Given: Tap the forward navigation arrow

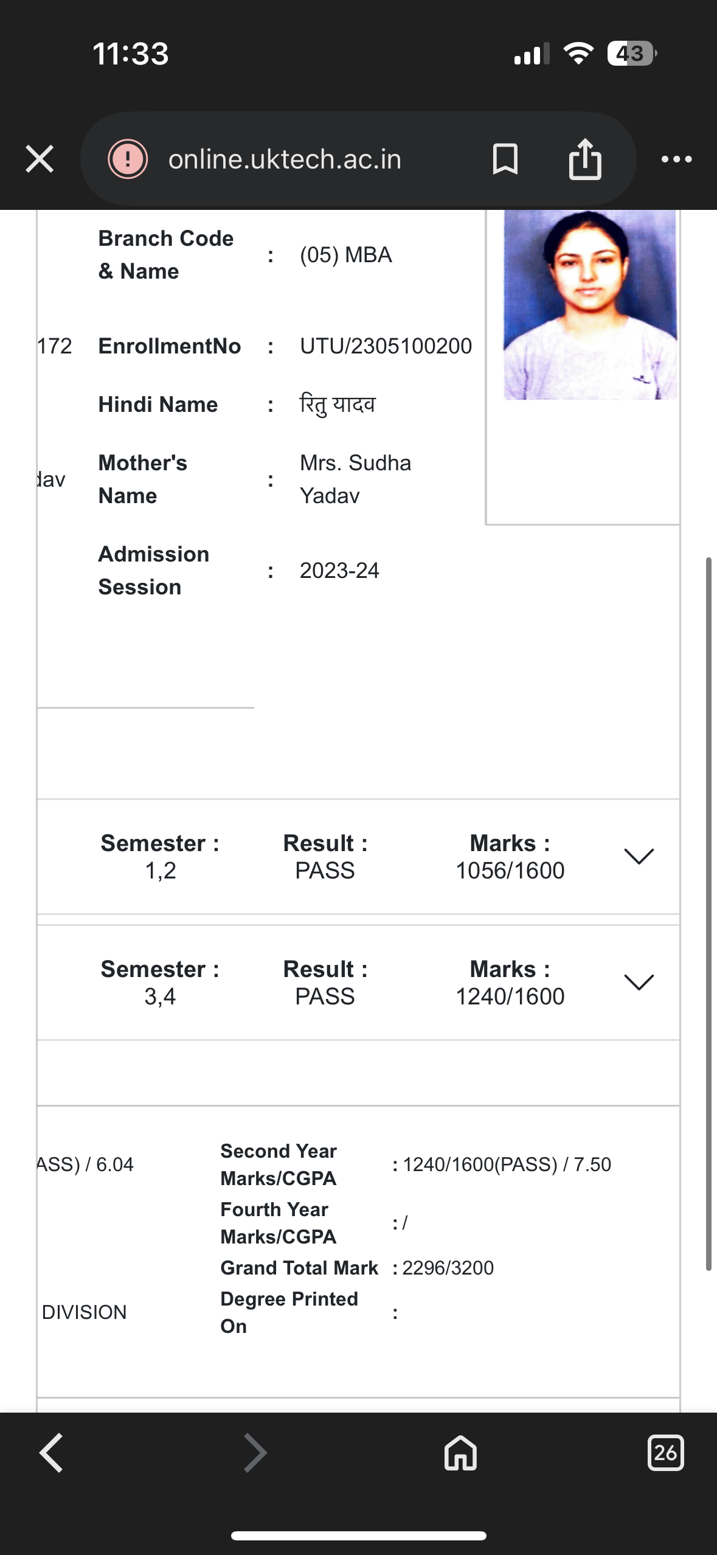Looking at the screenshot, I should pyautogui.click(x=255, y=1453).
